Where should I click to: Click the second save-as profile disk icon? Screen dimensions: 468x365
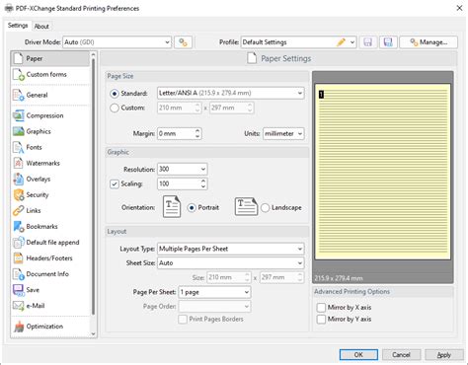[388, 42]
